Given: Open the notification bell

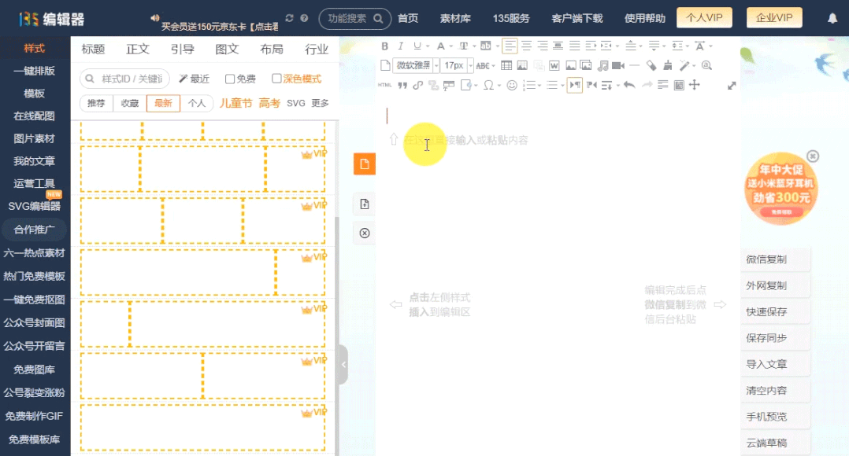Looking at the screenshot, I should point(832,18).
